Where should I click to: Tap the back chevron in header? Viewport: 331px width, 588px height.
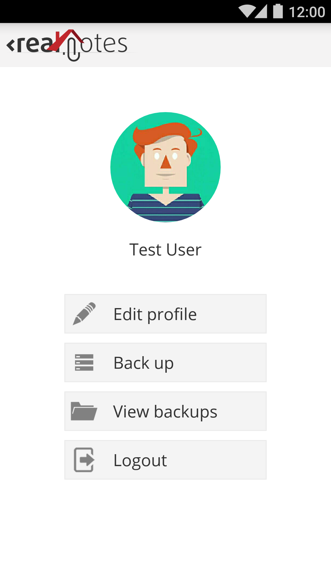[x=10, y=45]
